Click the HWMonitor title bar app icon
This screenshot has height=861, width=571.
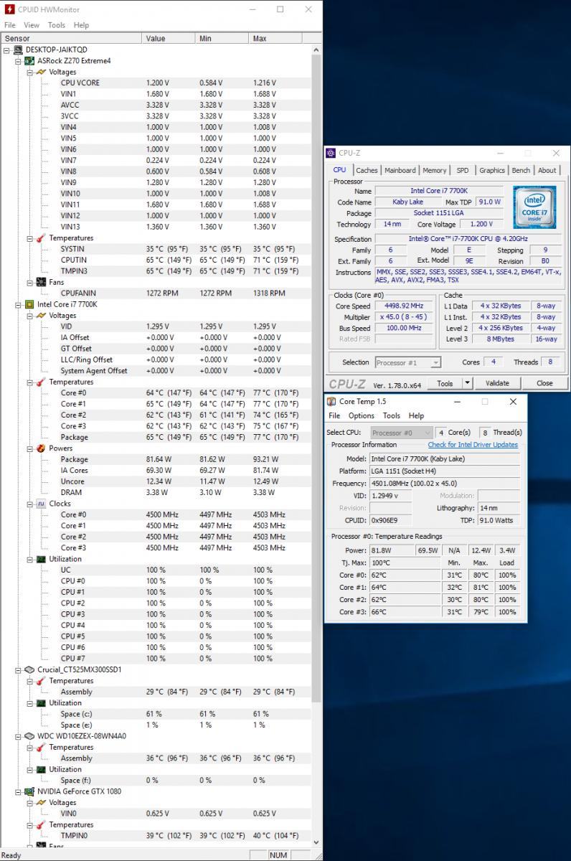pos(10,9)
